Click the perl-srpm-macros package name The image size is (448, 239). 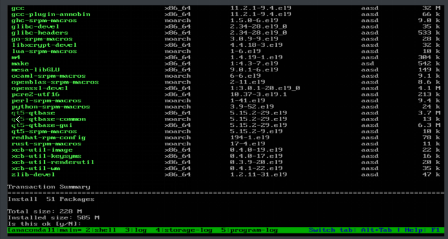pyautogui.click(x=46, y=101)
